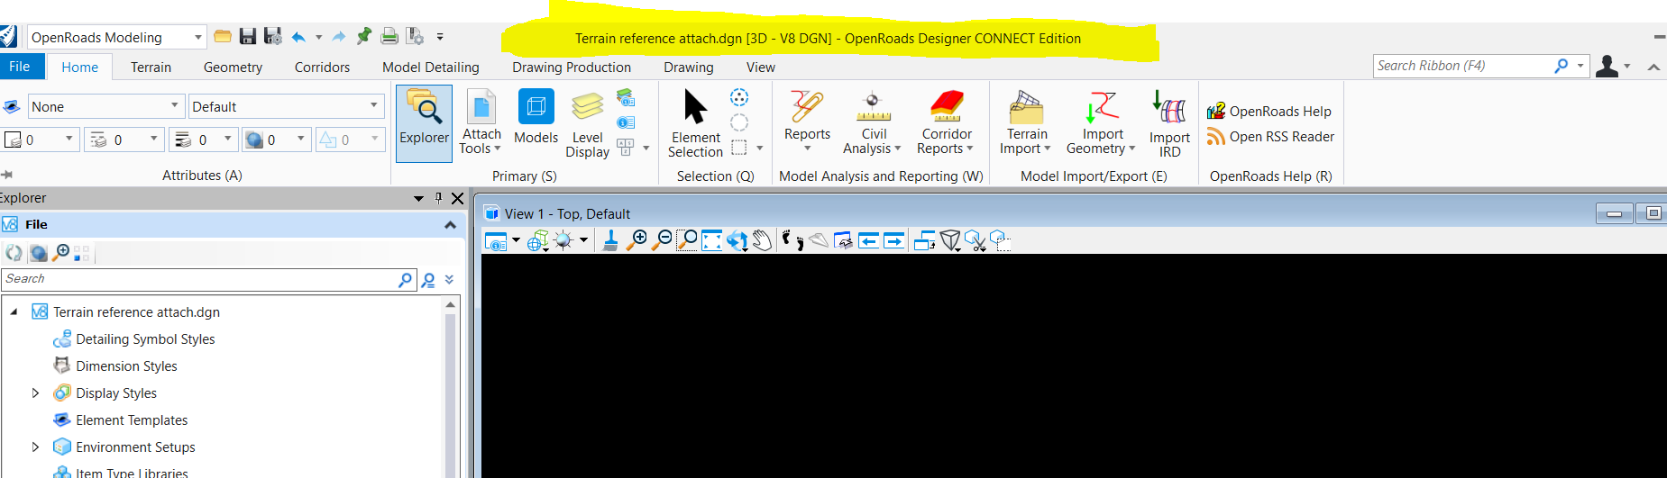Click the Zoom Out view tool
1667x478 pixels.
point(662,240)
